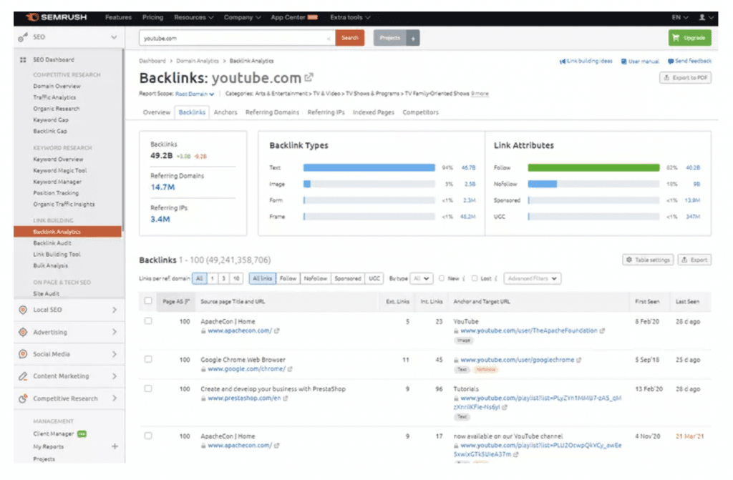Open the By type All dropdown

point(421,278)
